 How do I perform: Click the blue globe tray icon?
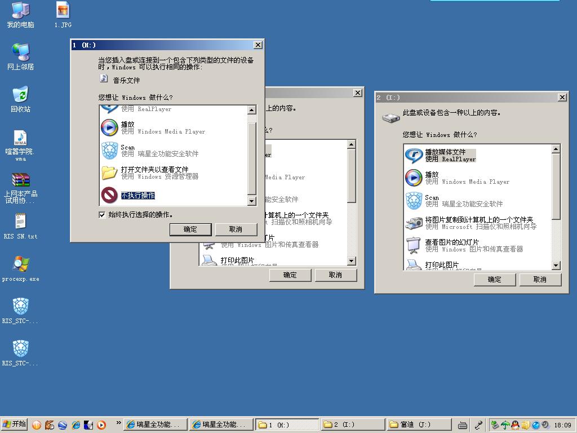pos(536,425)
